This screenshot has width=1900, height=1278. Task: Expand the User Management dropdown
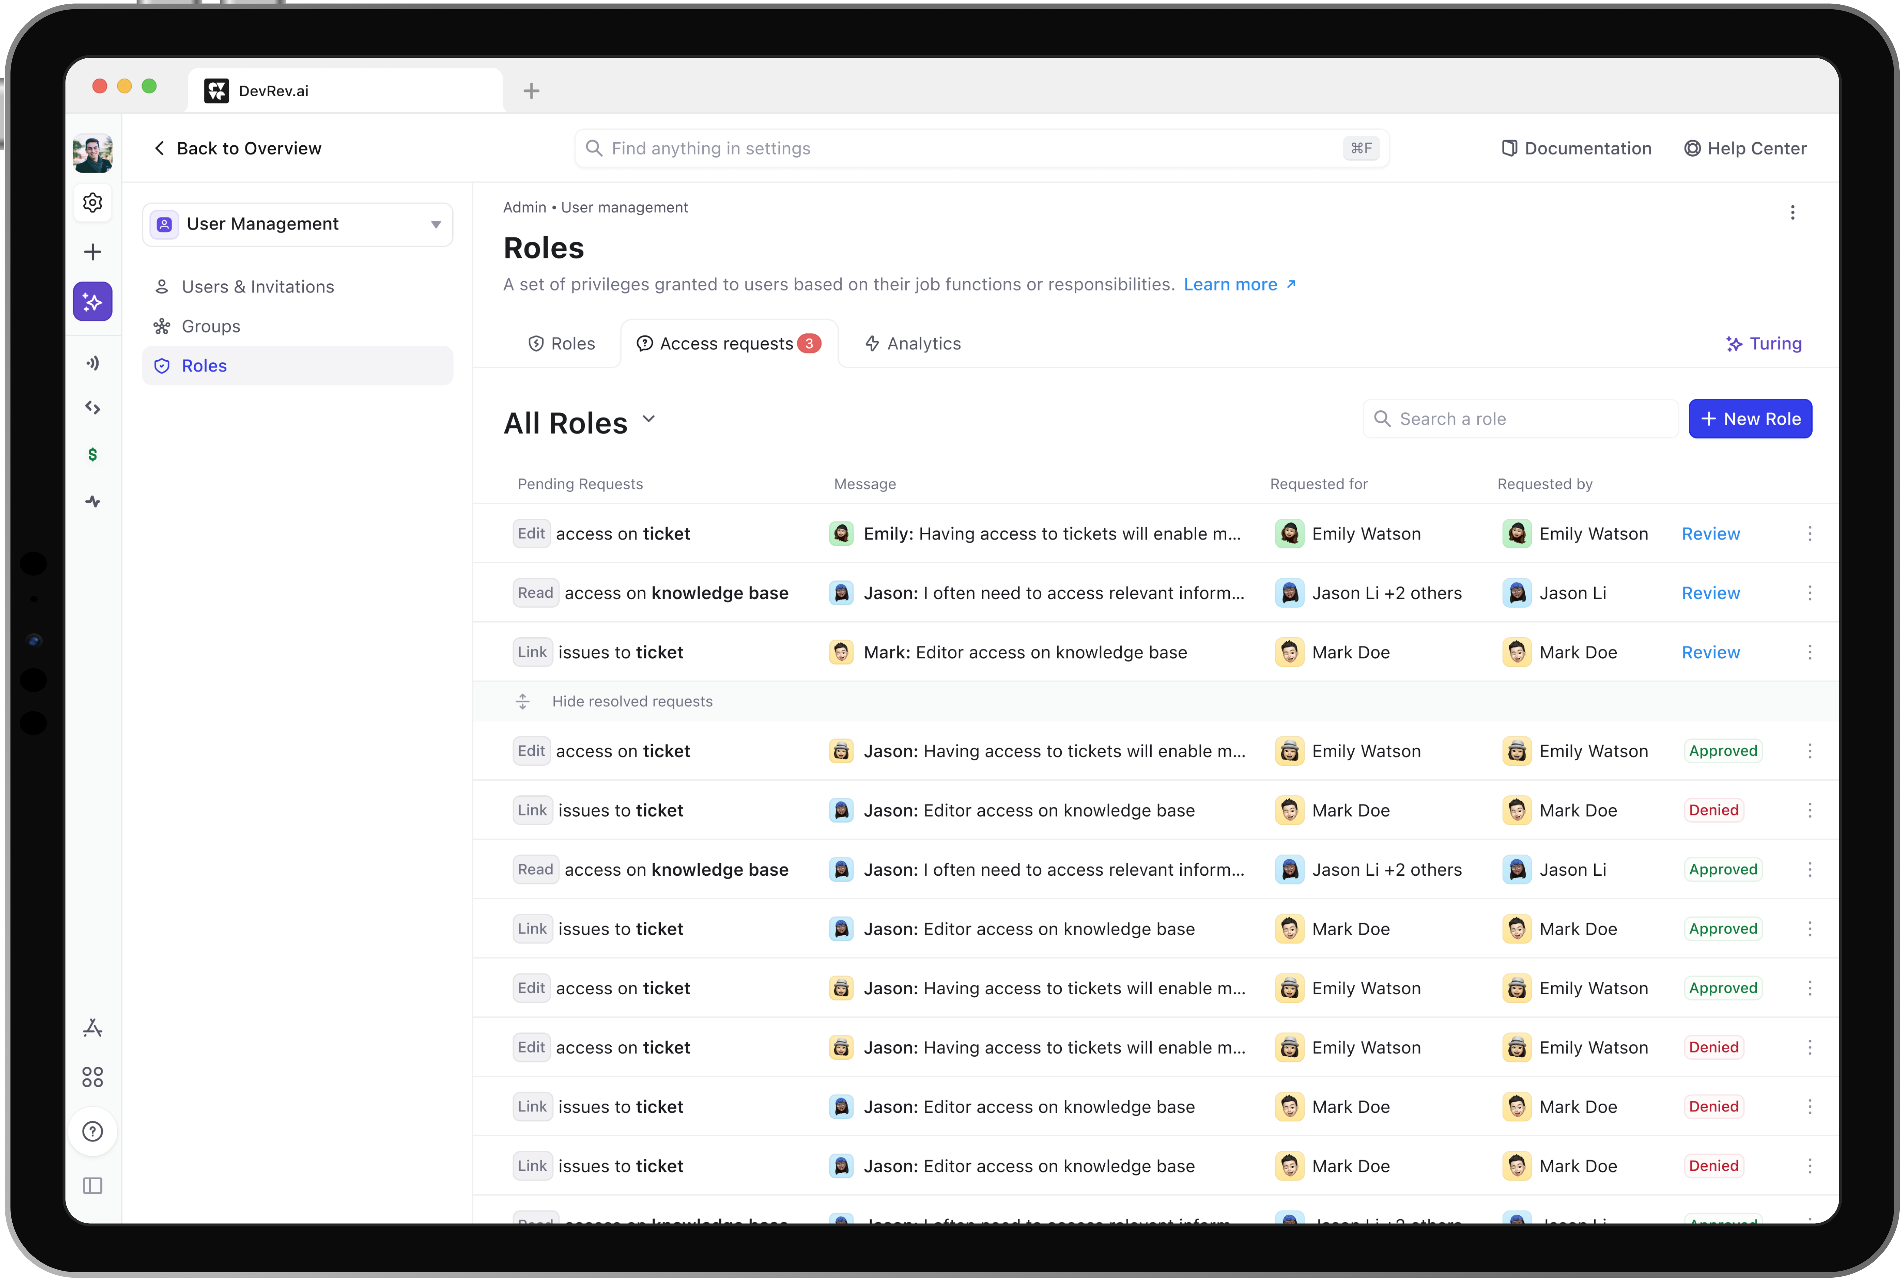[x=298, y=224]
